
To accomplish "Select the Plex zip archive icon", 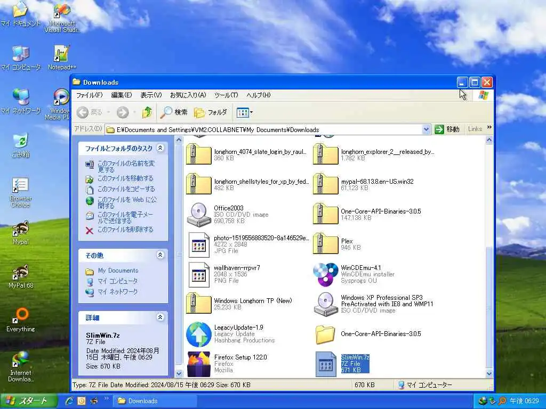I will 325,244.
